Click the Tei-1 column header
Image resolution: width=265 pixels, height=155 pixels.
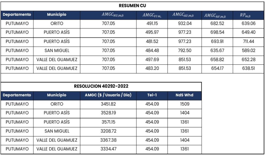[152, 95]
